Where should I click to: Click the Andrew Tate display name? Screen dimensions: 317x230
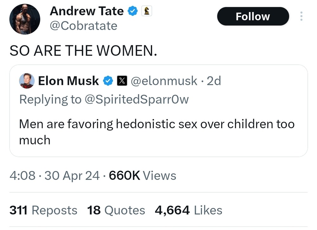[x=87, y=11]
